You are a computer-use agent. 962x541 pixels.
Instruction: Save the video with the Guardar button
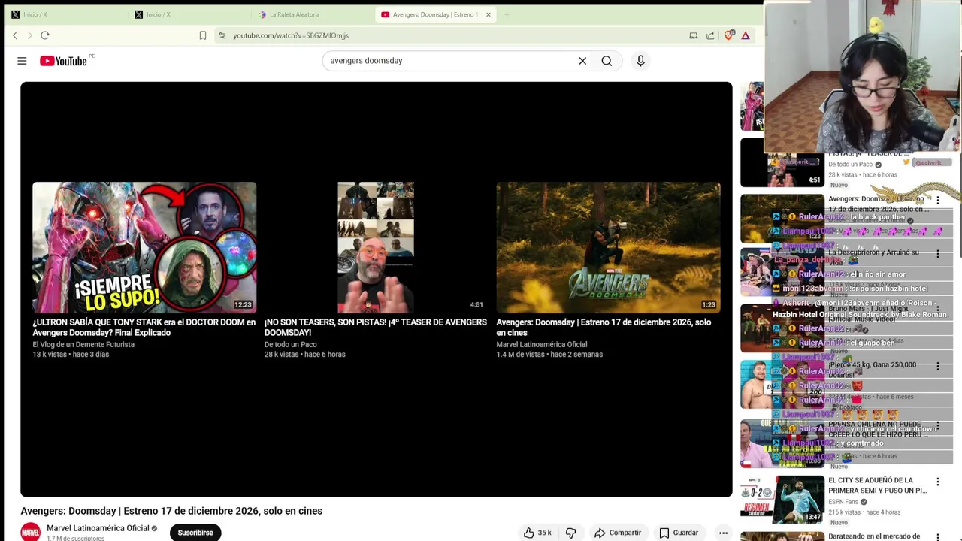679,533
